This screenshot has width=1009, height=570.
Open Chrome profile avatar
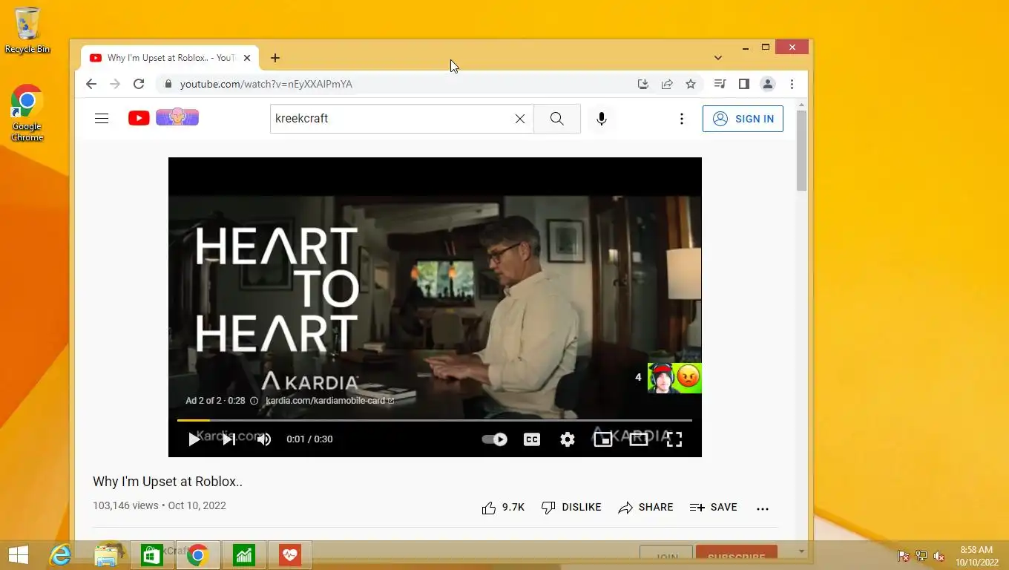pos(768,84)
